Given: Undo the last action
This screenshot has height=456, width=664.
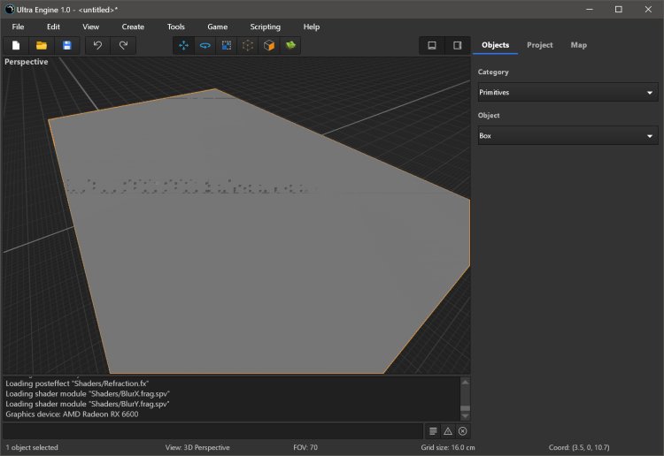Looking at the screenshot, I should point(97,45).
